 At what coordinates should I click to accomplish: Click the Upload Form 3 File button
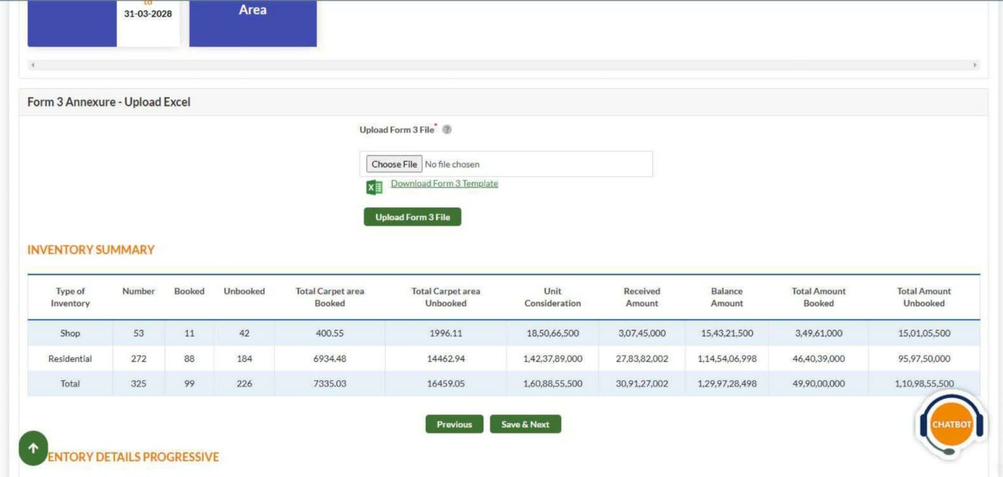412,217
